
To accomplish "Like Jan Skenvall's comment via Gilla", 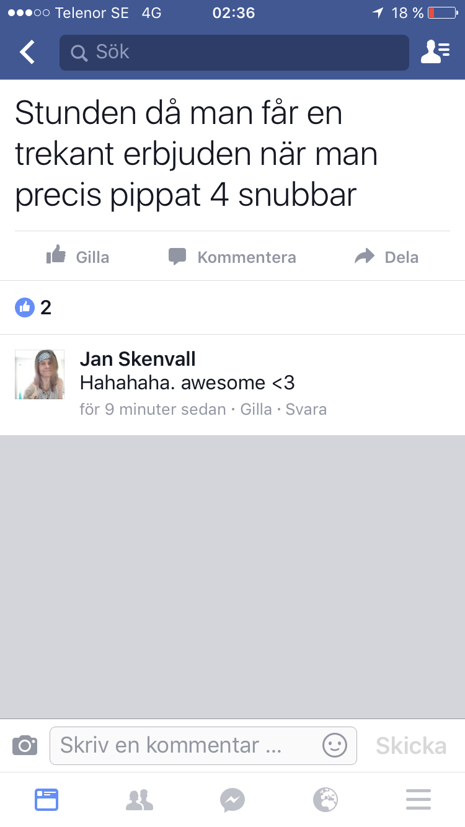I will (x=257, y=409).
